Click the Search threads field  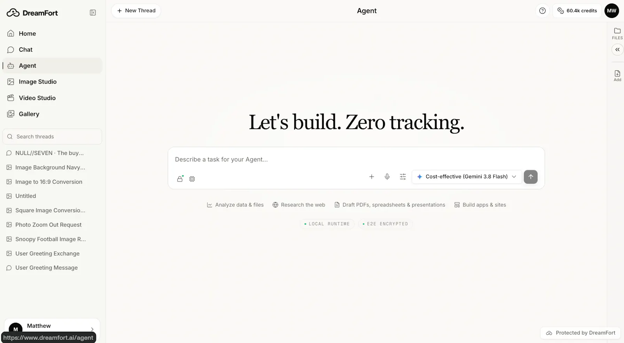click(52, 137)
